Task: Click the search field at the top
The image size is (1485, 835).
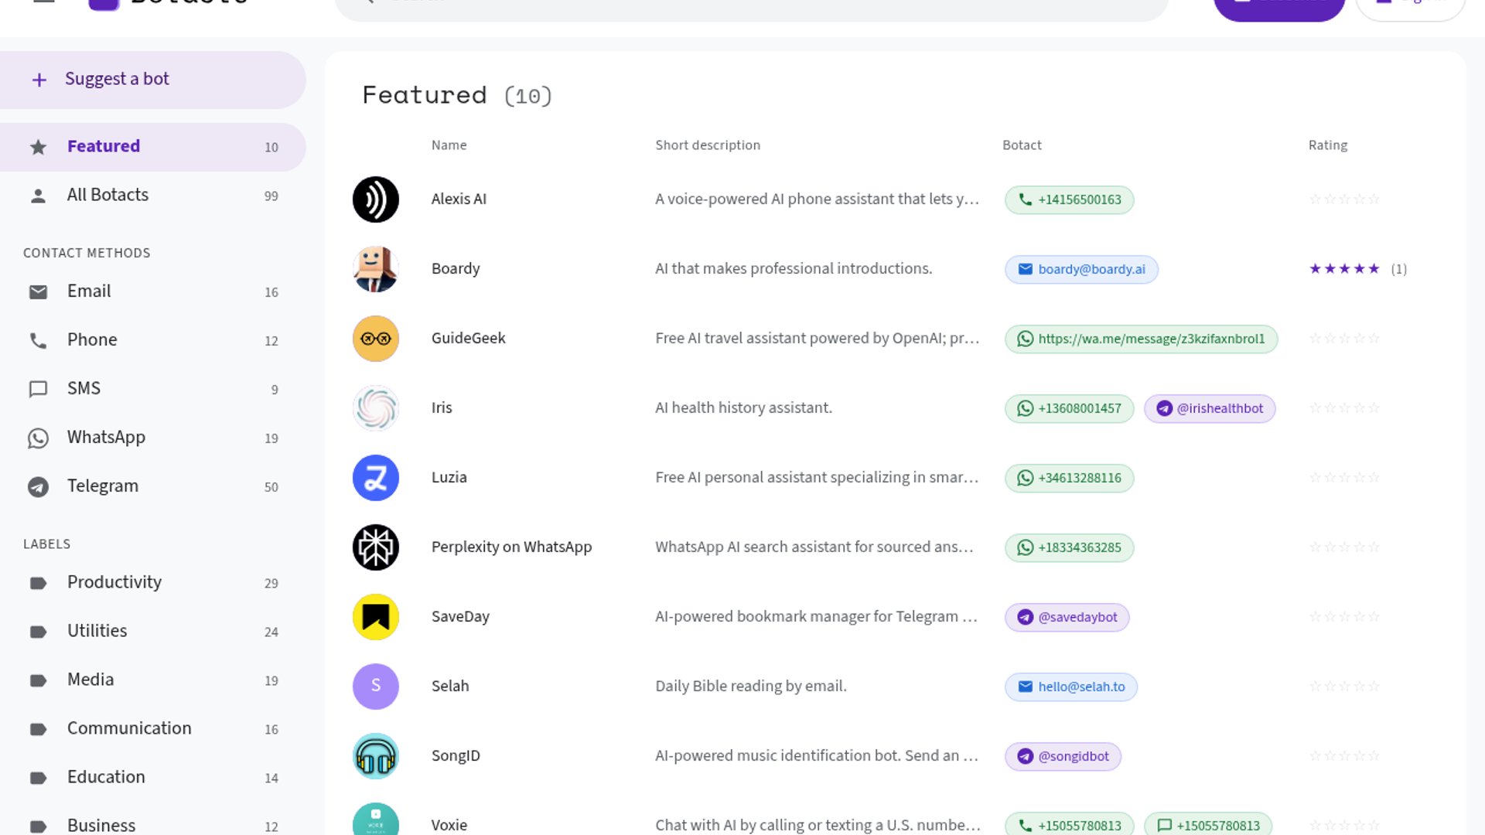Action: [752, 6]
